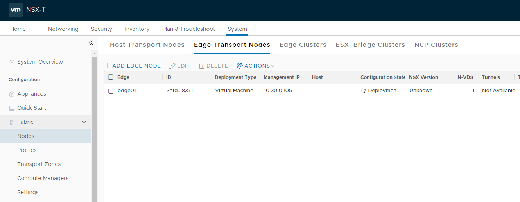Viewport: 520px width, 202px height.
Task: Sort by the Edge column header
Action: pos(123,77)
